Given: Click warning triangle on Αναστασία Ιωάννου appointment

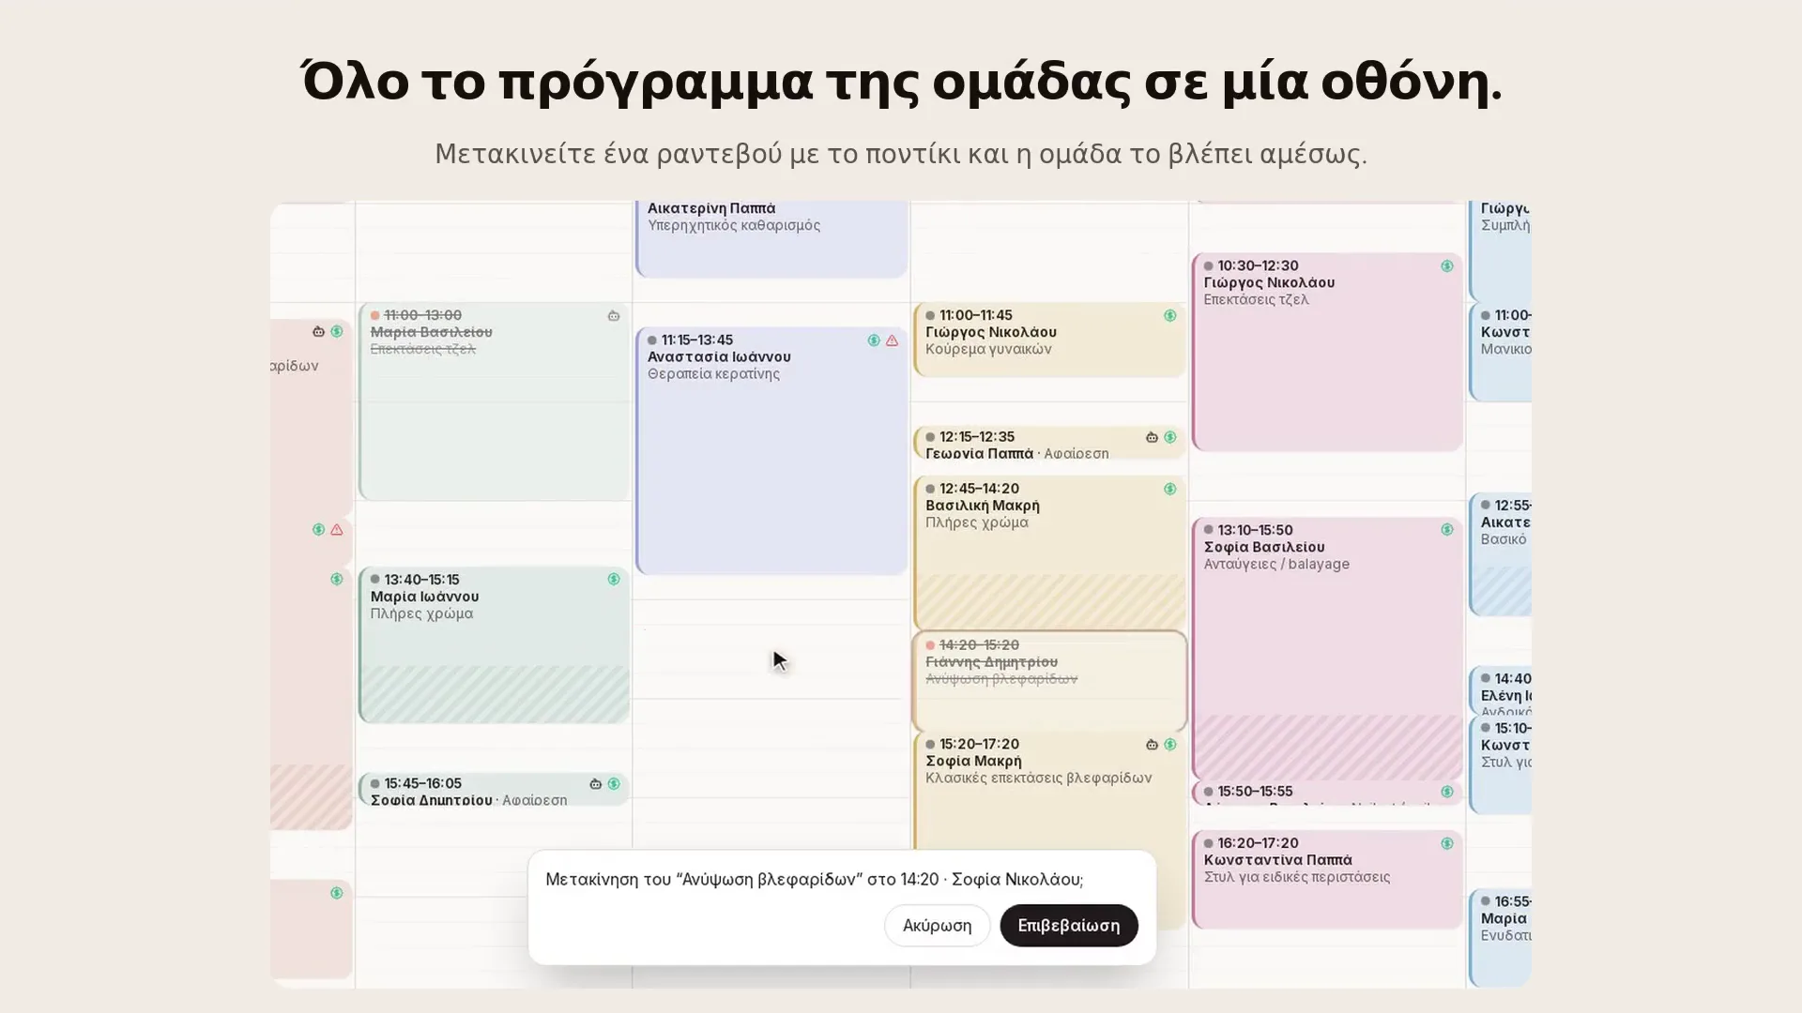Looking at the screenshot, I should 892,340.
